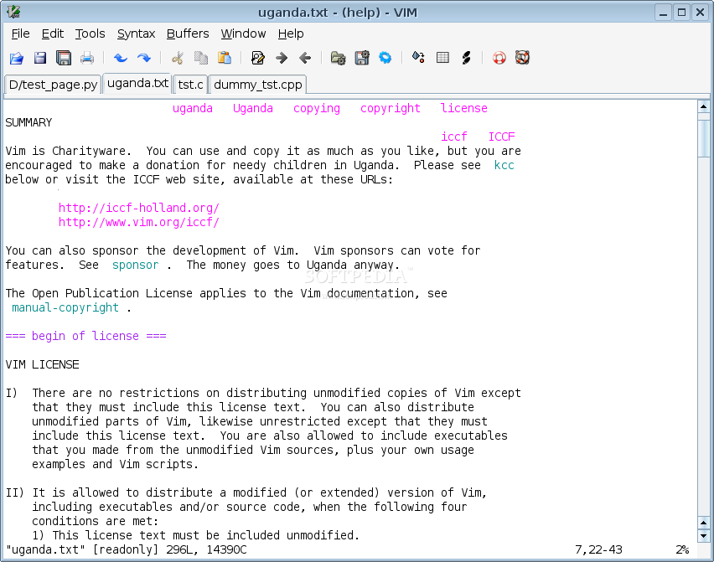Viewport: 714px width, 562px height.
Task: Follow the sponsor help link
Action: point(135,265)
